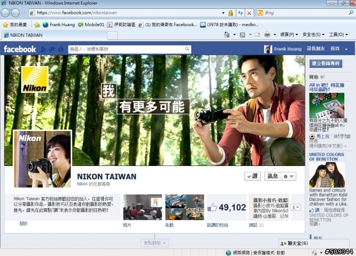Expand the page tabs counter dropdown showing 1
The image size is (356, 256).
click(x=295, y=207)
